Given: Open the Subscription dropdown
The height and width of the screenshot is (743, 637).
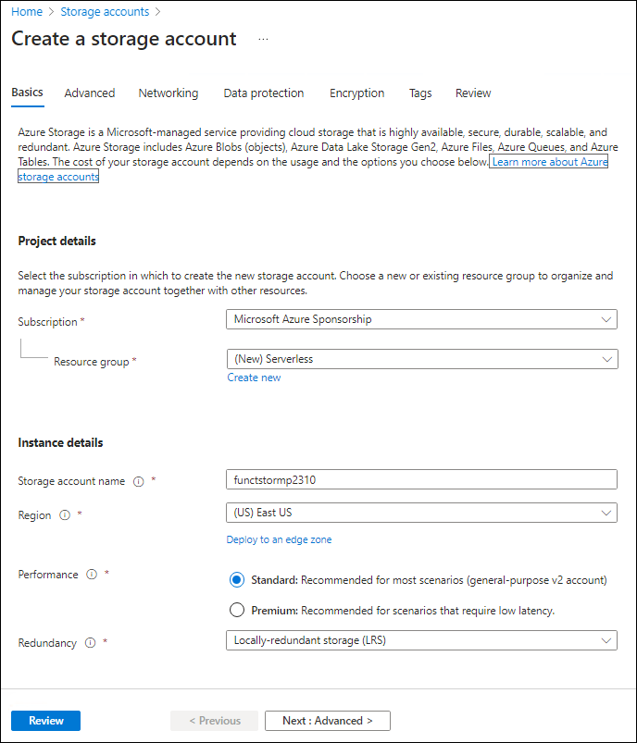Looking at the screenshot, I should coord(422,319).
